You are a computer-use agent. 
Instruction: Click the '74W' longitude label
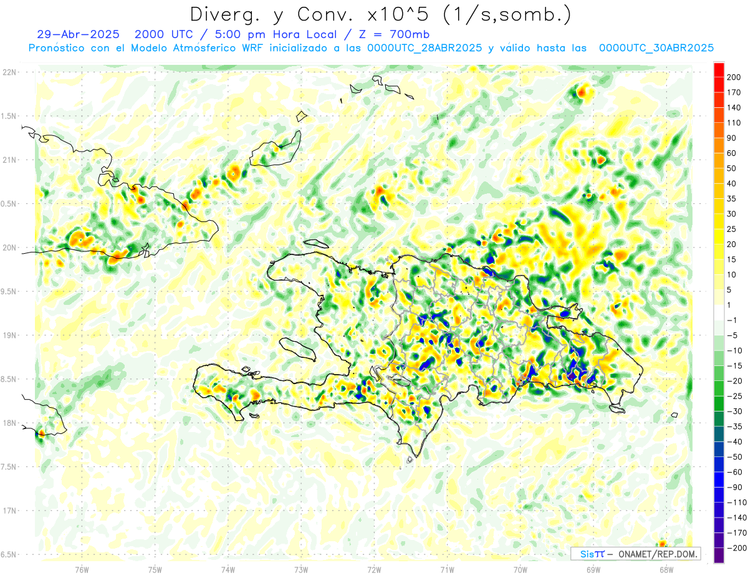[x=228, y=569]
